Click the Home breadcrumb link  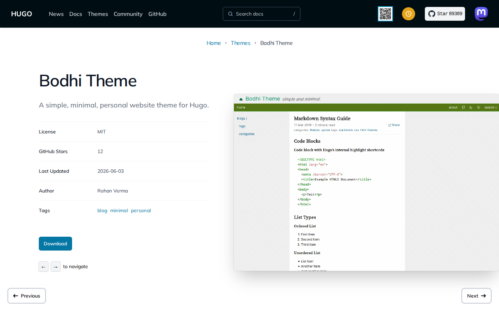(x=214, y=43)
